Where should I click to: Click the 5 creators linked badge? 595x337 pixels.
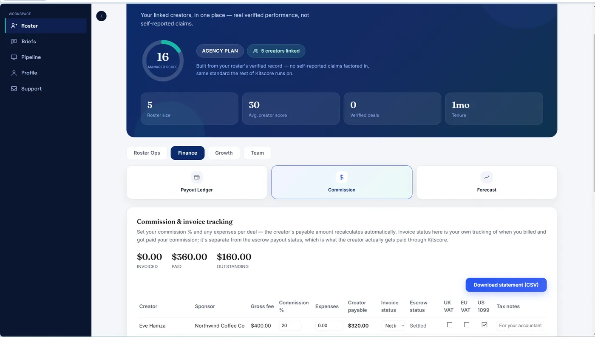pyautogui.click(x=276, y=51)
